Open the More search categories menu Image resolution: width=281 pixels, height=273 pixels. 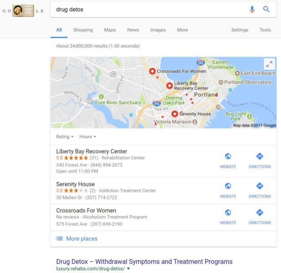[183, 30]
